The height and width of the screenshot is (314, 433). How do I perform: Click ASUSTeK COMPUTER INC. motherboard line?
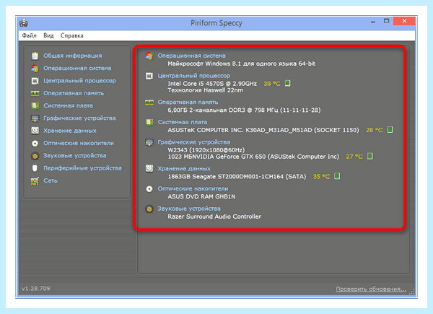[263, 130]
